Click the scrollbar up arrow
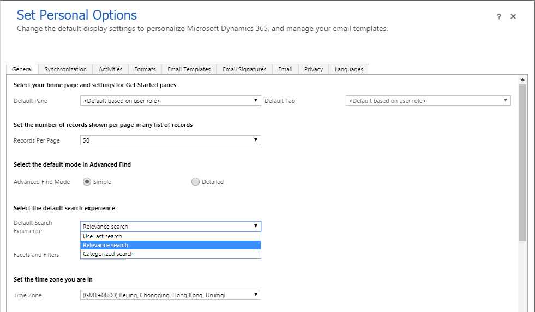This screenshot has width=535, height=312. tap(522, 79)
